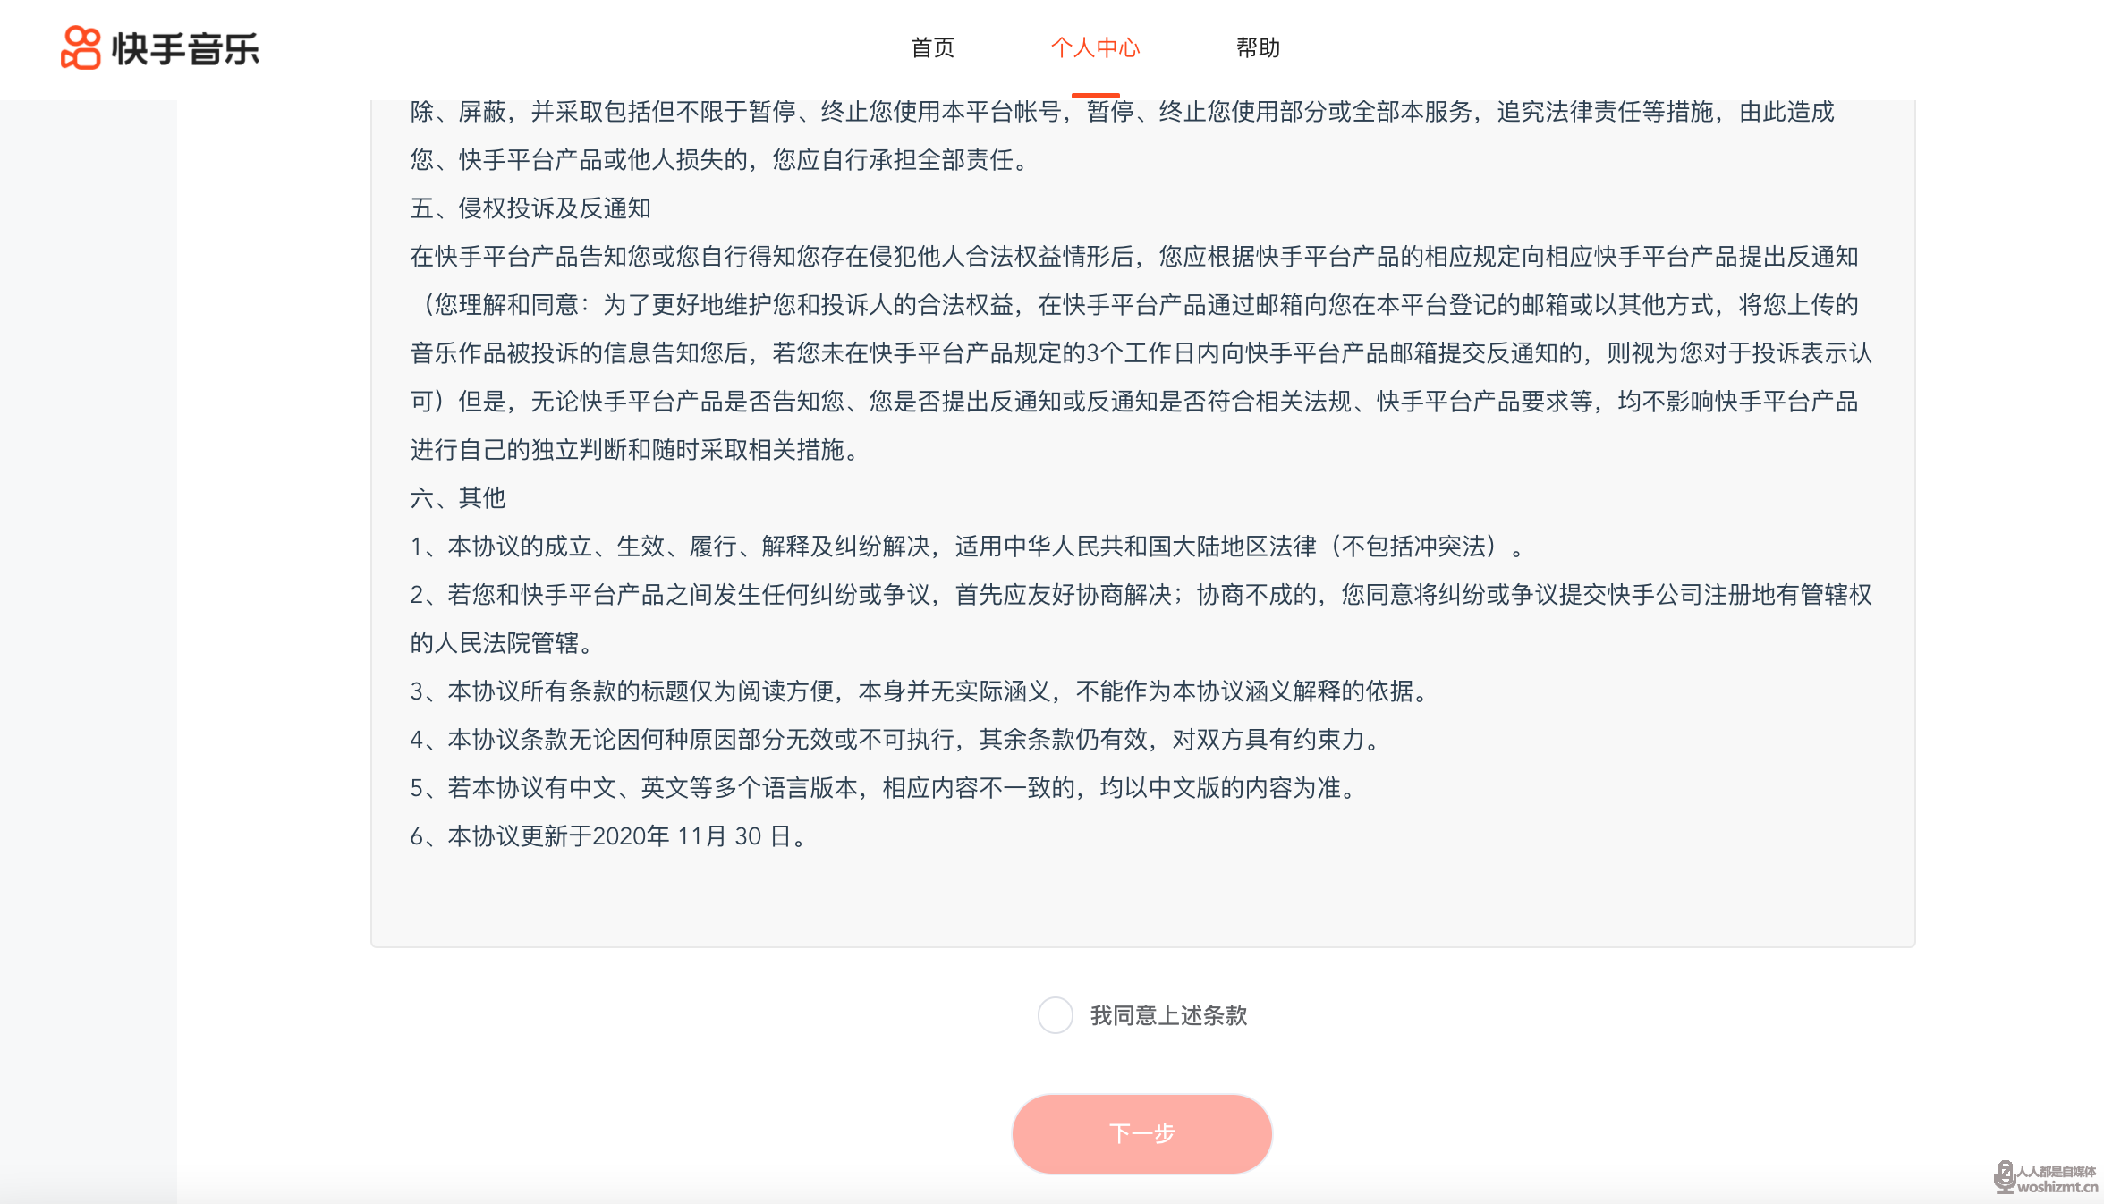Viewport: 2104px width, 1204px height.
Task: Click clause 1 about 适用中华人民共和国大陆地区法律
Action: click(968, 547)
